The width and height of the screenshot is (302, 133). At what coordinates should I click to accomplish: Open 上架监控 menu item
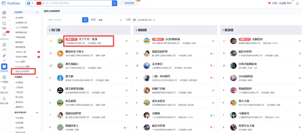pos(19,87)
